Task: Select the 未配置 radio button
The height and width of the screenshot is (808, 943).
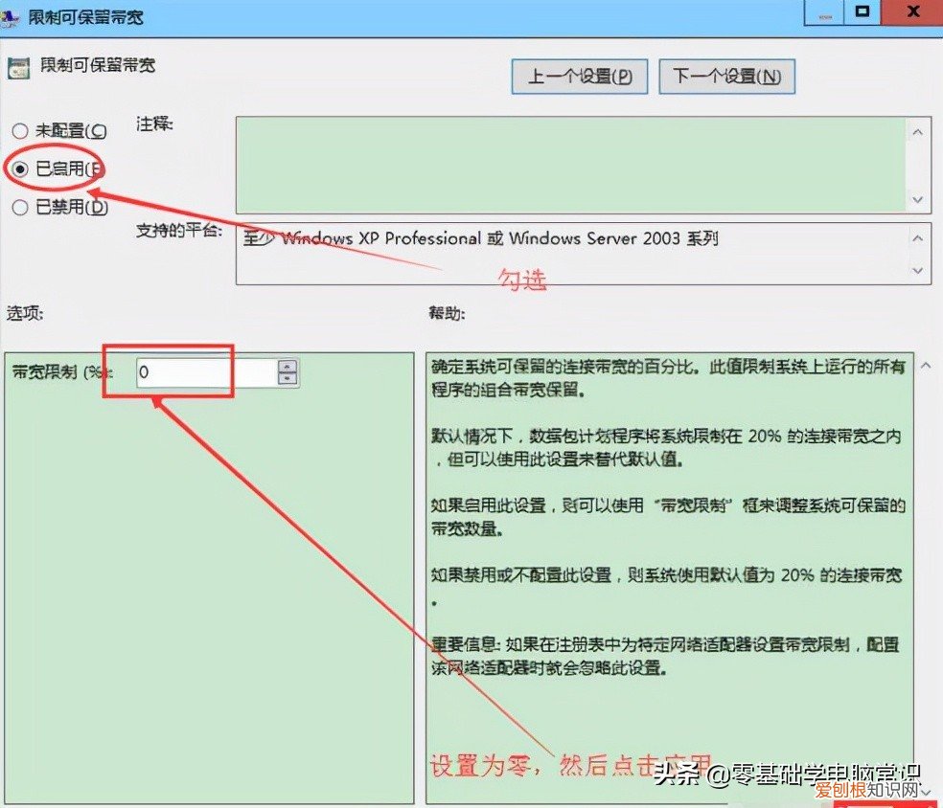Action: point(19,130)
